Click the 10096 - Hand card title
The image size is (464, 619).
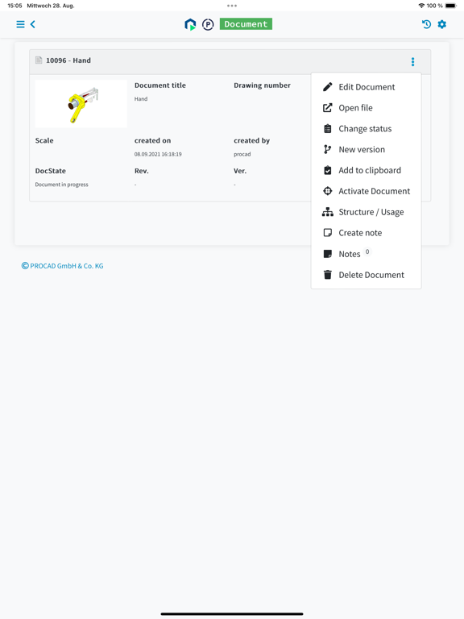coord(68,60)
